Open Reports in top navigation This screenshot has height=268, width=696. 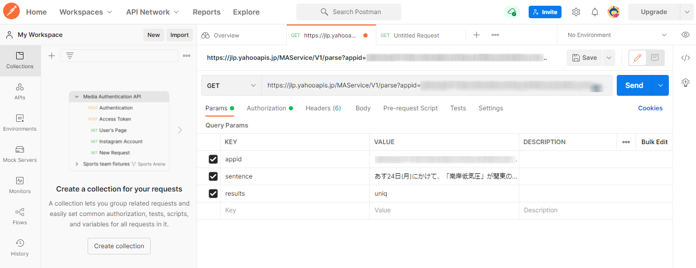point(206,12)
